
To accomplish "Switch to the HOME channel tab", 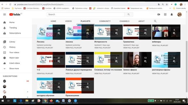I will pos(53,21).
